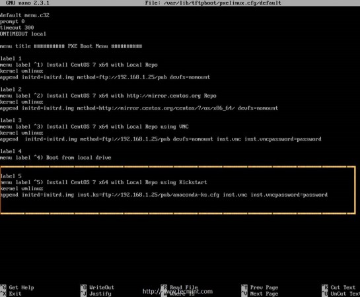The height and width of the screenshot is (297, 360).
Task: Place cursor on 'timeout 300' line
Action: click(17, 28)
